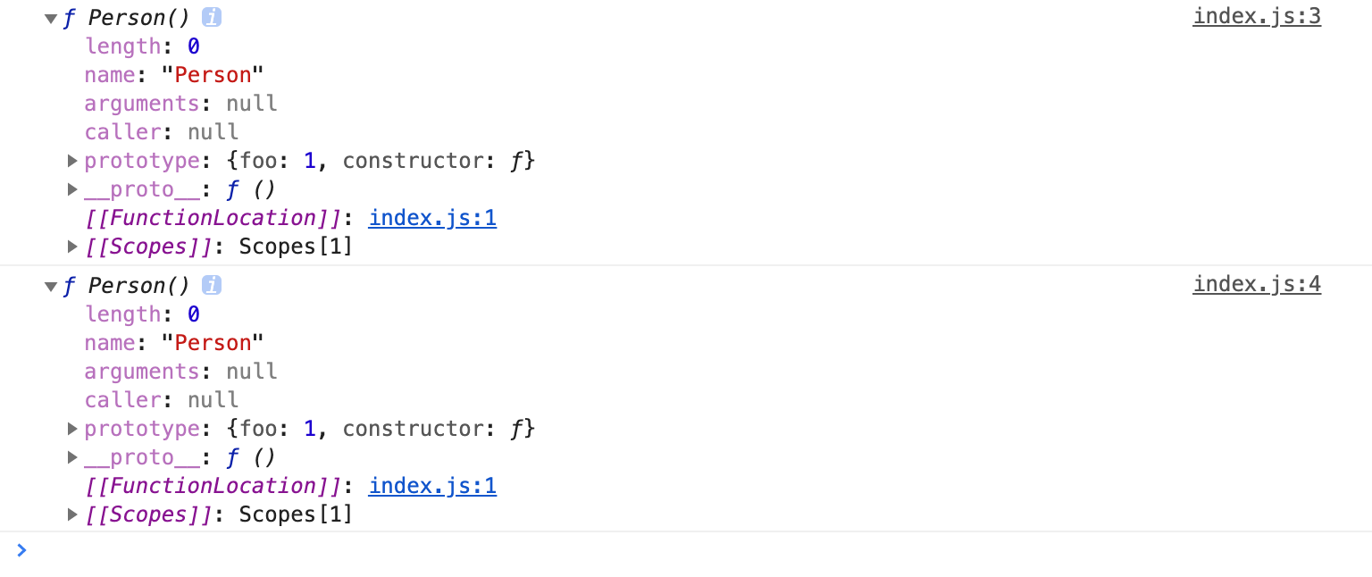Collapse the Person() object logged from index.js:3
This screenshot has width=1372, height=577.
(50, 18)
